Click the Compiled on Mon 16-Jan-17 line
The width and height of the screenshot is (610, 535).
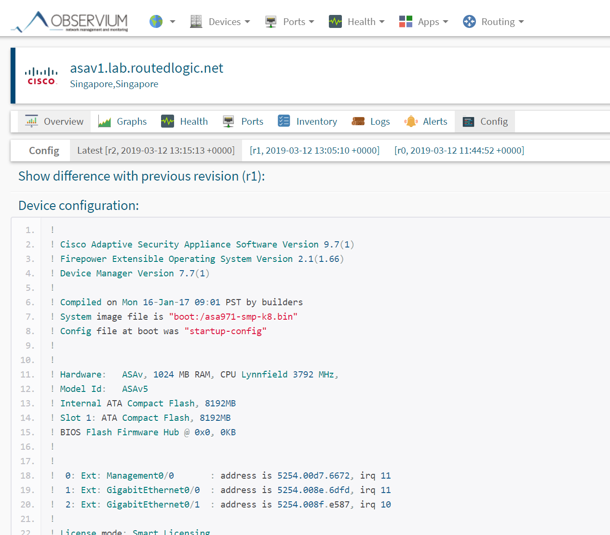click(x=176, y=302)
